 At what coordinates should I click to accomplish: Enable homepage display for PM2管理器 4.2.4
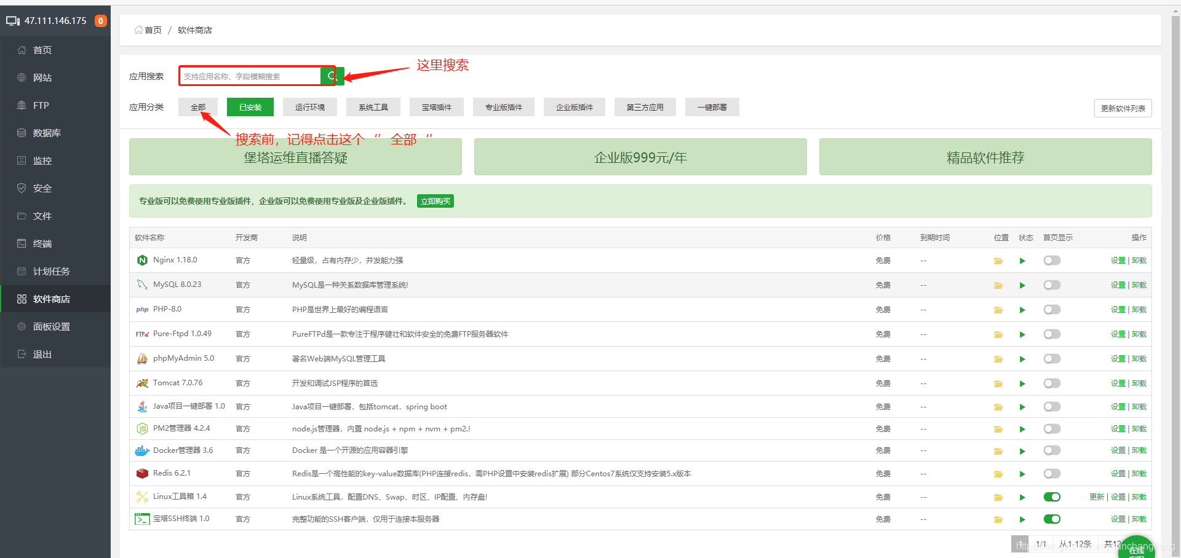tap(1052, 429)
